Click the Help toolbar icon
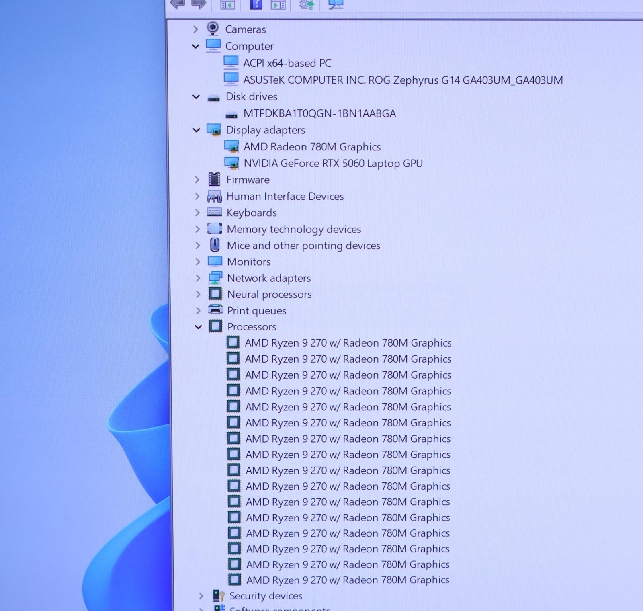 256,4
